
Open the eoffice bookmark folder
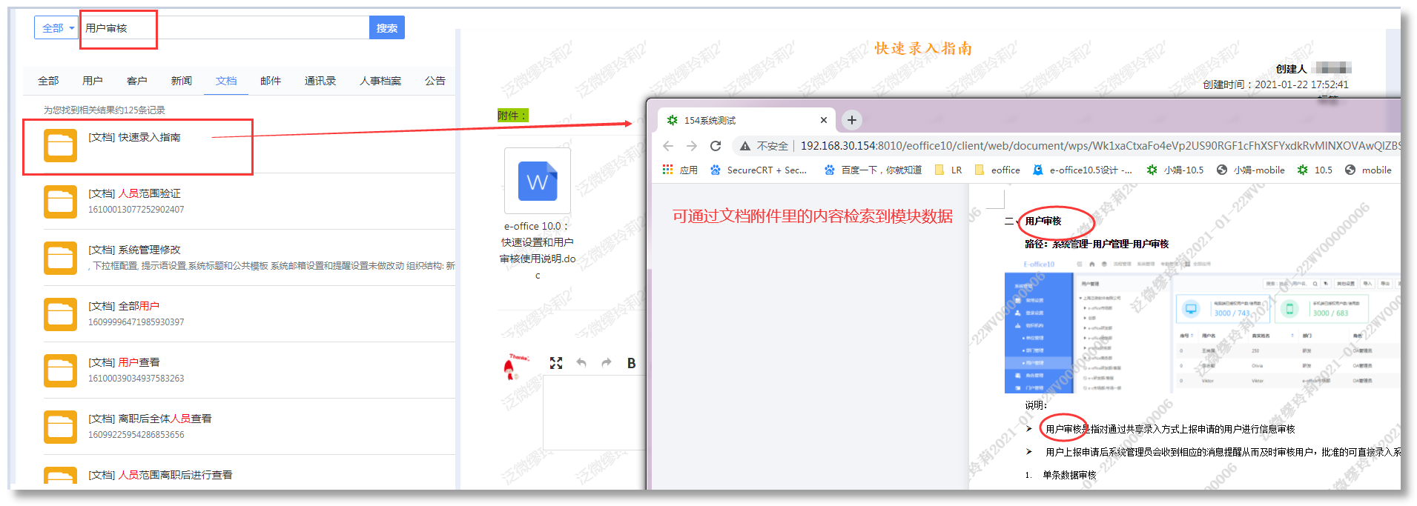tap(997, 170)
